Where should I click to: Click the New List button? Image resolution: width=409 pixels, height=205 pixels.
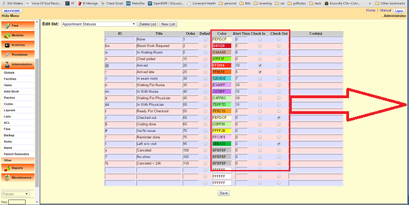169,24
